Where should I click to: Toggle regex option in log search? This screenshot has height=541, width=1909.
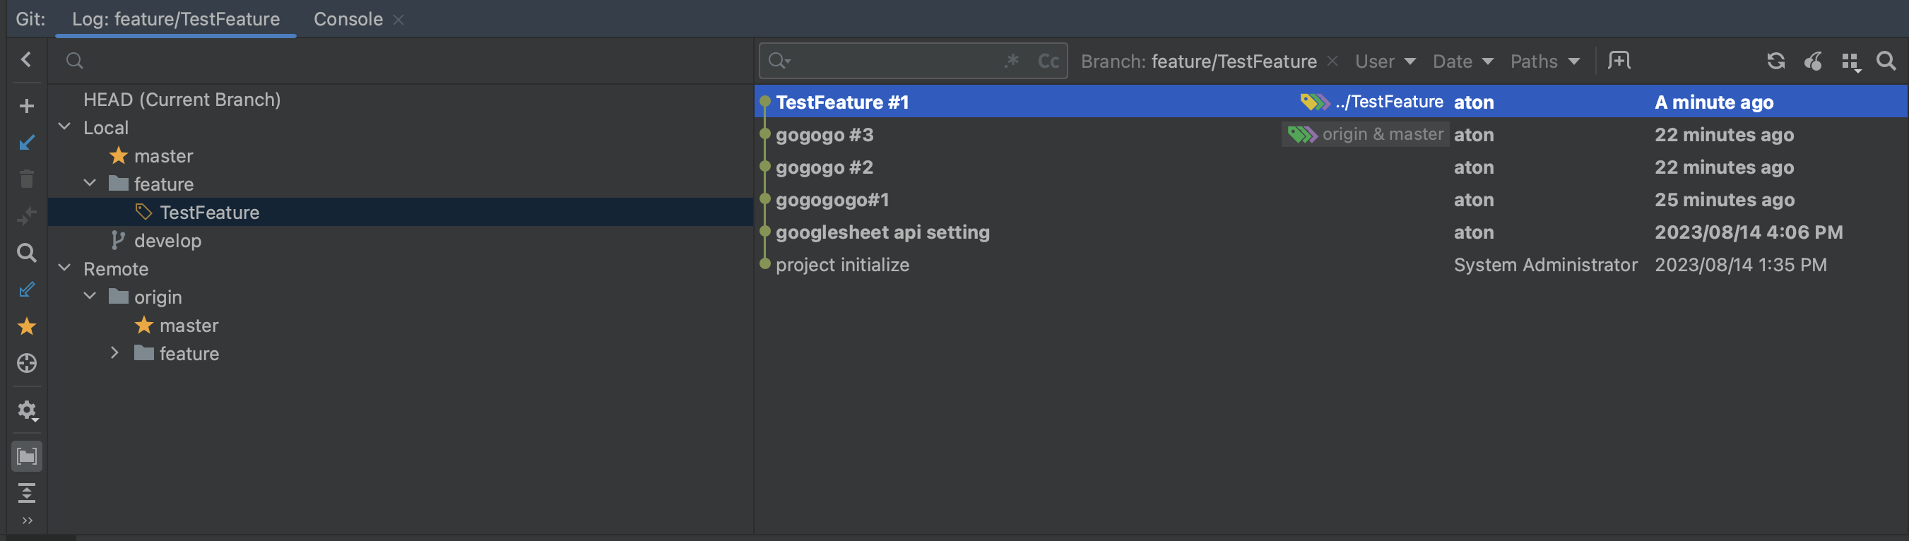pos(1012,61)
